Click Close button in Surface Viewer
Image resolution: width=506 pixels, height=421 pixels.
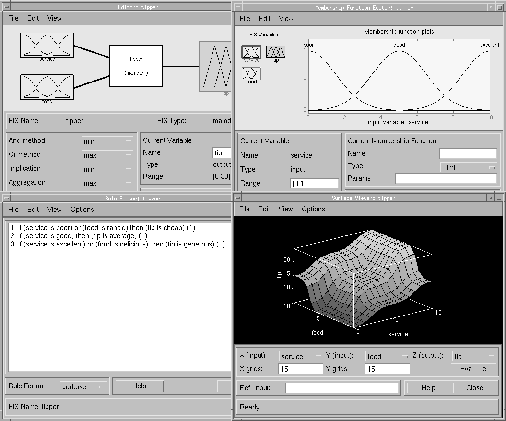[x=475, y=388]
